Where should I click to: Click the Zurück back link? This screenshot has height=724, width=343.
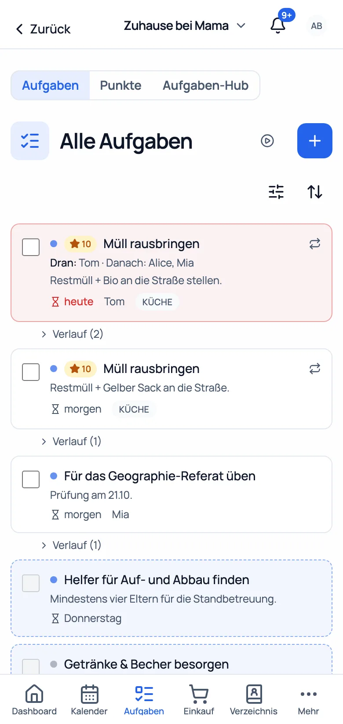(43, 29)
